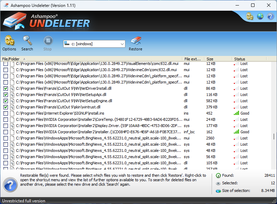The height and width of the screenshot is (204, 277).
Task: Click the Lost status icon for NetSetupEngine.dll
Action: [236, 101]
